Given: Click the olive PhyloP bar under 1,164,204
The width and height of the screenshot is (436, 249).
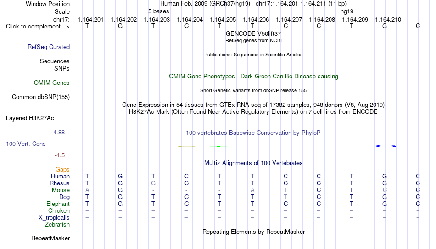Looking at the screenshot, I should [x=187, y=147].
